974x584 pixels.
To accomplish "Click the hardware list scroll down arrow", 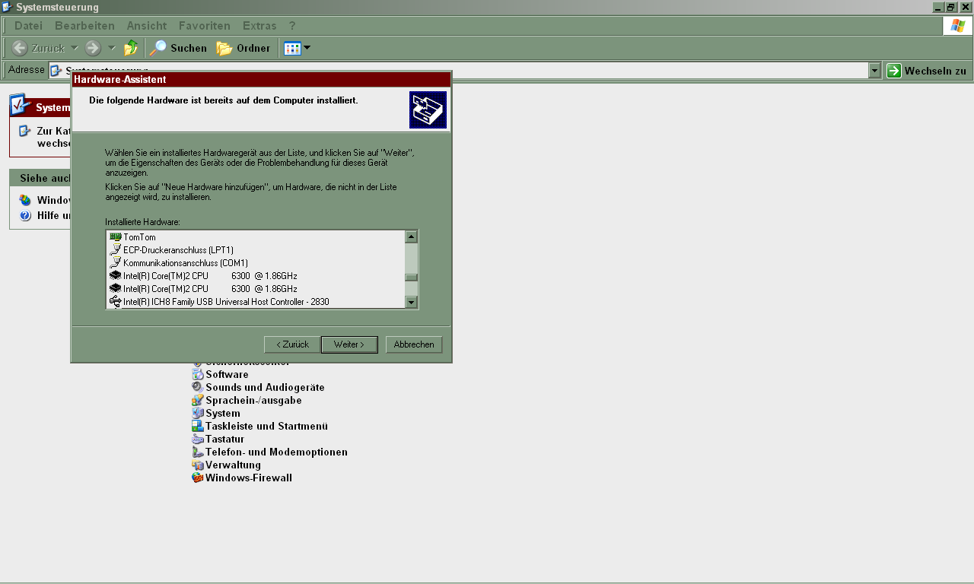I will click(x=411, y=302).
